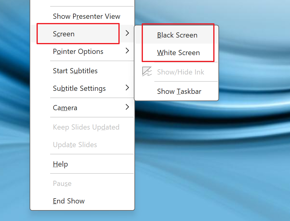Choose Update Slides
This screenshot has width=290, height=221.
click(75, 145)
